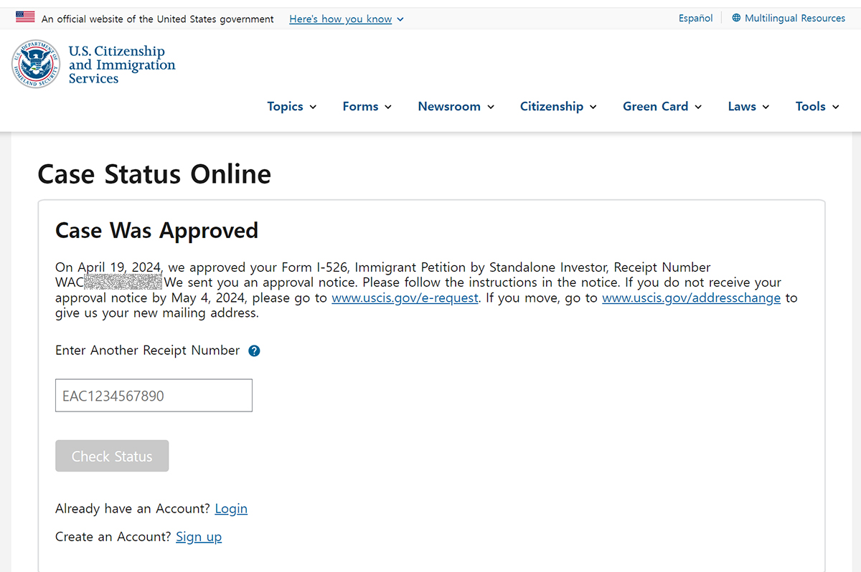Open the Laws dropdown menu
The width and height of the screenshot is (861, 572).
(x=748, y=106)
